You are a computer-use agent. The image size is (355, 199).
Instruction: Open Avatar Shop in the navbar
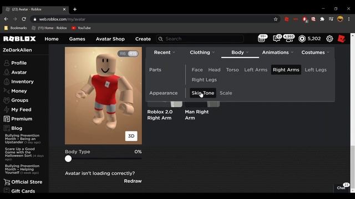pyautogui.click(x=110, y=39)
